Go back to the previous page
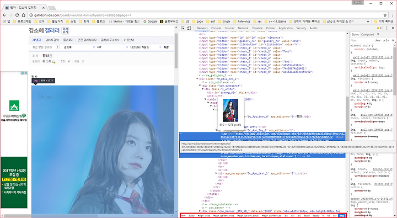 (4, 15)
